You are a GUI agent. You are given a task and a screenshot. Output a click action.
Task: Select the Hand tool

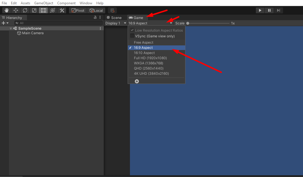tap(7, 10)
